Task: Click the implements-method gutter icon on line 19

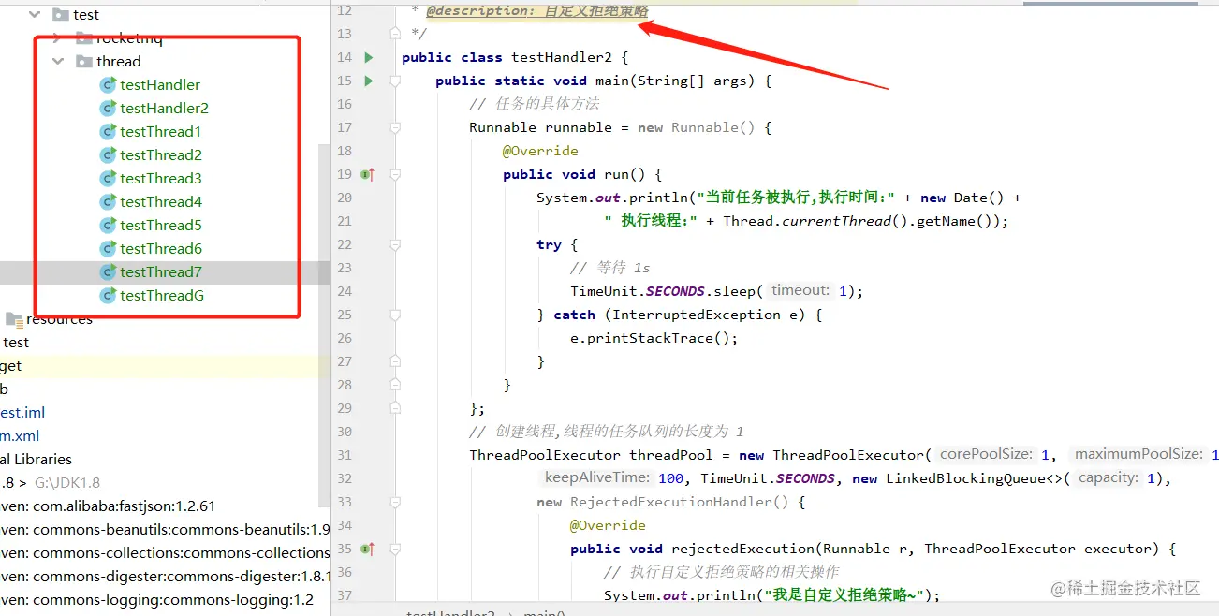Action: point(368,174)
